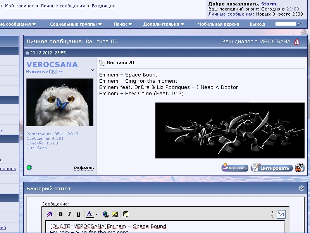Click the Рафаэль link
Image resolution: width=310 pixels, height=233 pixels.
click(84, 168)
